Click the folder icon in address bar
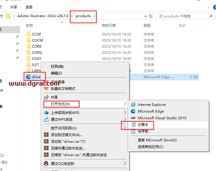The image size is (216, 171). [9, 16]
